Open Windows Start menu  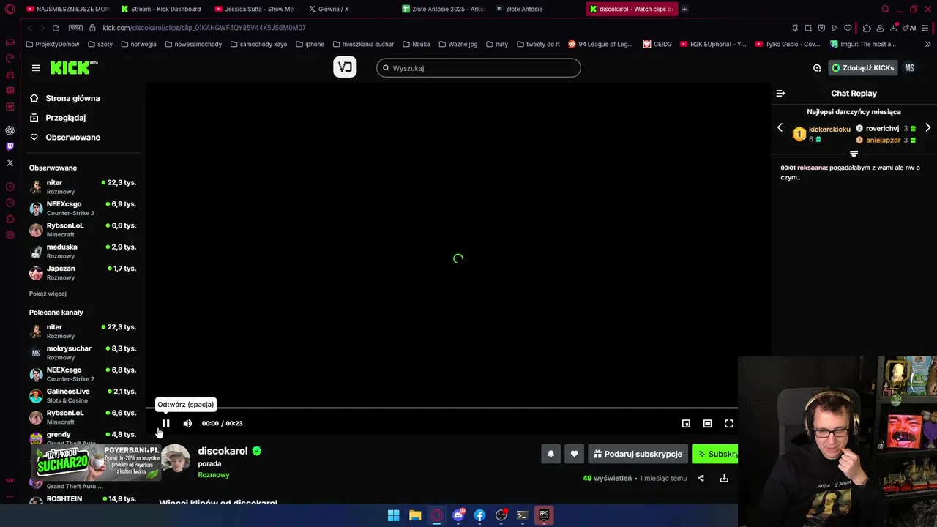pyautogui.click(x=393, y=515)
